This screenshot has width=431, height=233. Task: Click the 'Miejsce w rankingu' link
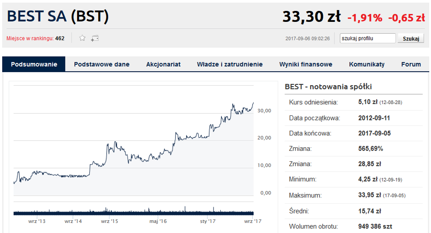click(x=30, y=38)
